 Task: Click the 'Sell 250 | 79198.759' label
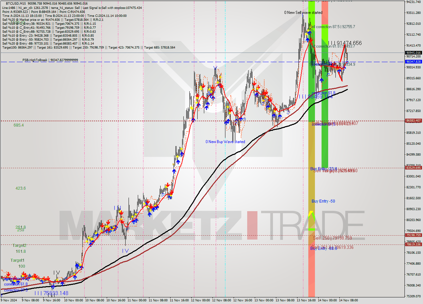pyautogui.click(x=332, y=238)
